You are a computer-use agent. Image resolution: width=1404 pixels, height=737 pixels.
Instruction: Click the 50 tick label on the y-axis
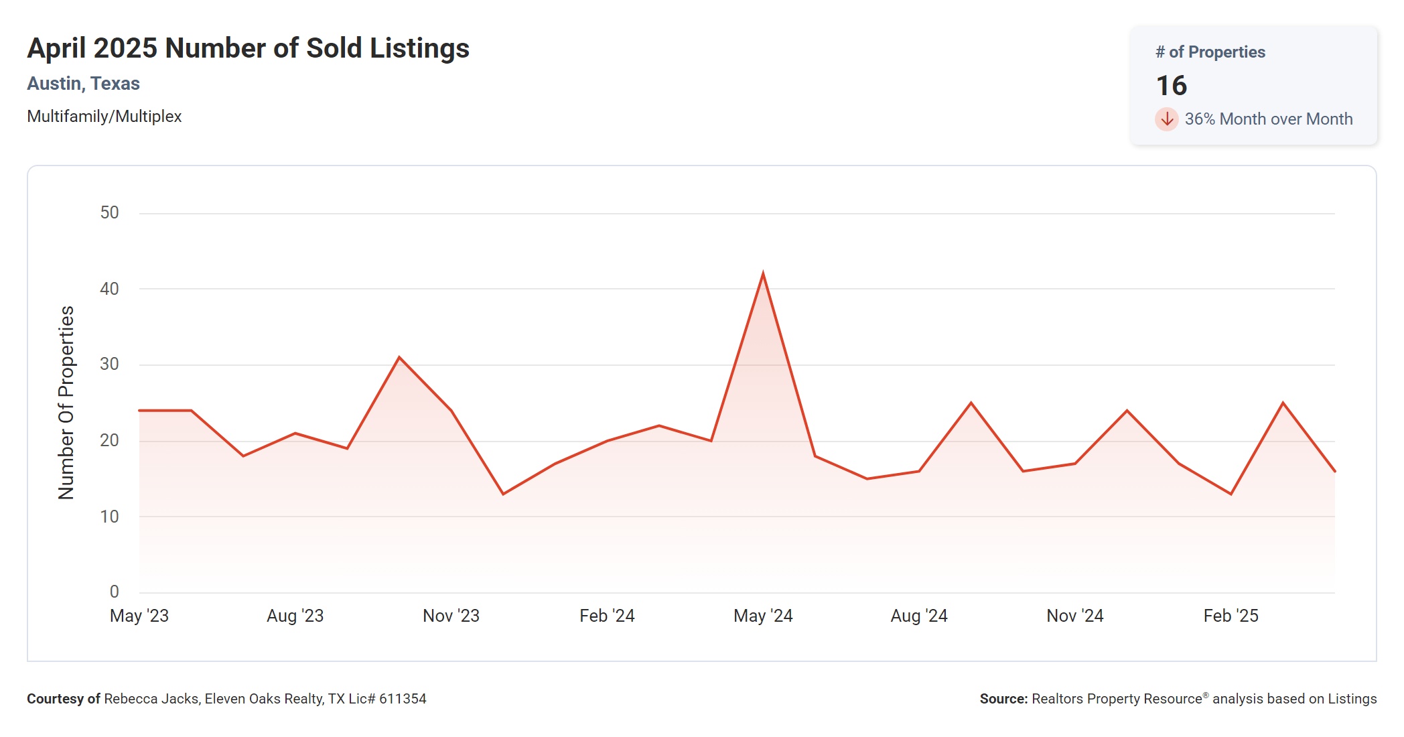point(109,213)
